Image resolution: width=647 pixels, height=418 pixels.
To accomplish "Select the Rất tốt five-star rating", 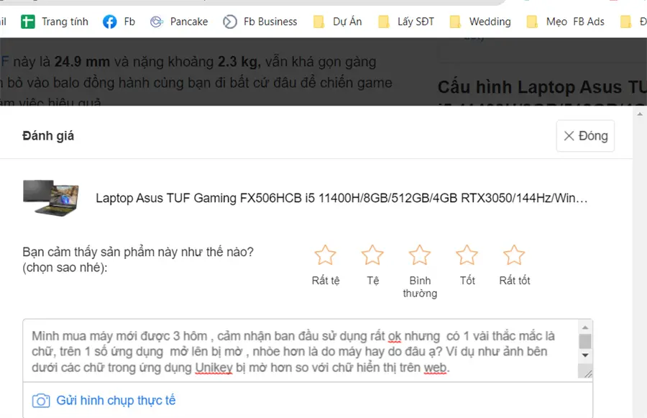I will coord(514,255).
